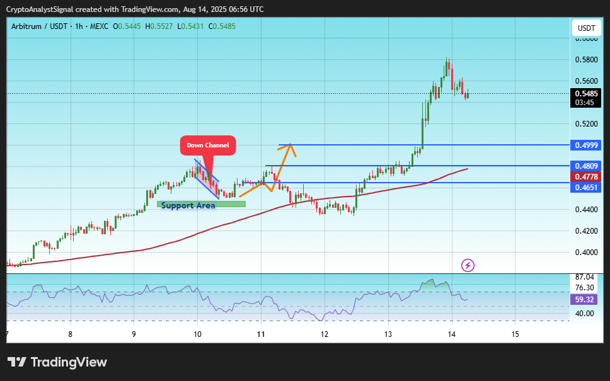The height and width of the screenshot is (381, 610).
Task: Click date 15 on the time axis
Action: (515, 334)
